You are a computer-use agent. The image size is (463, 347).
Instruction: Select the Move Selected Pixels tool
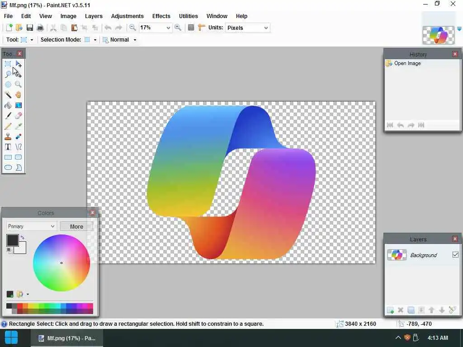18,64
